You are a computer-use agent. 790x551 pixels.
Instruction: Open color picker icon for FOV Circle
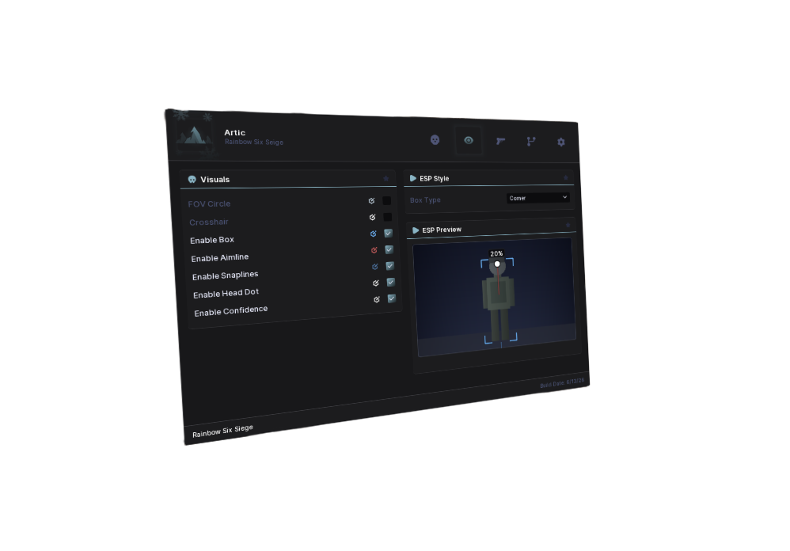point(372,200)
